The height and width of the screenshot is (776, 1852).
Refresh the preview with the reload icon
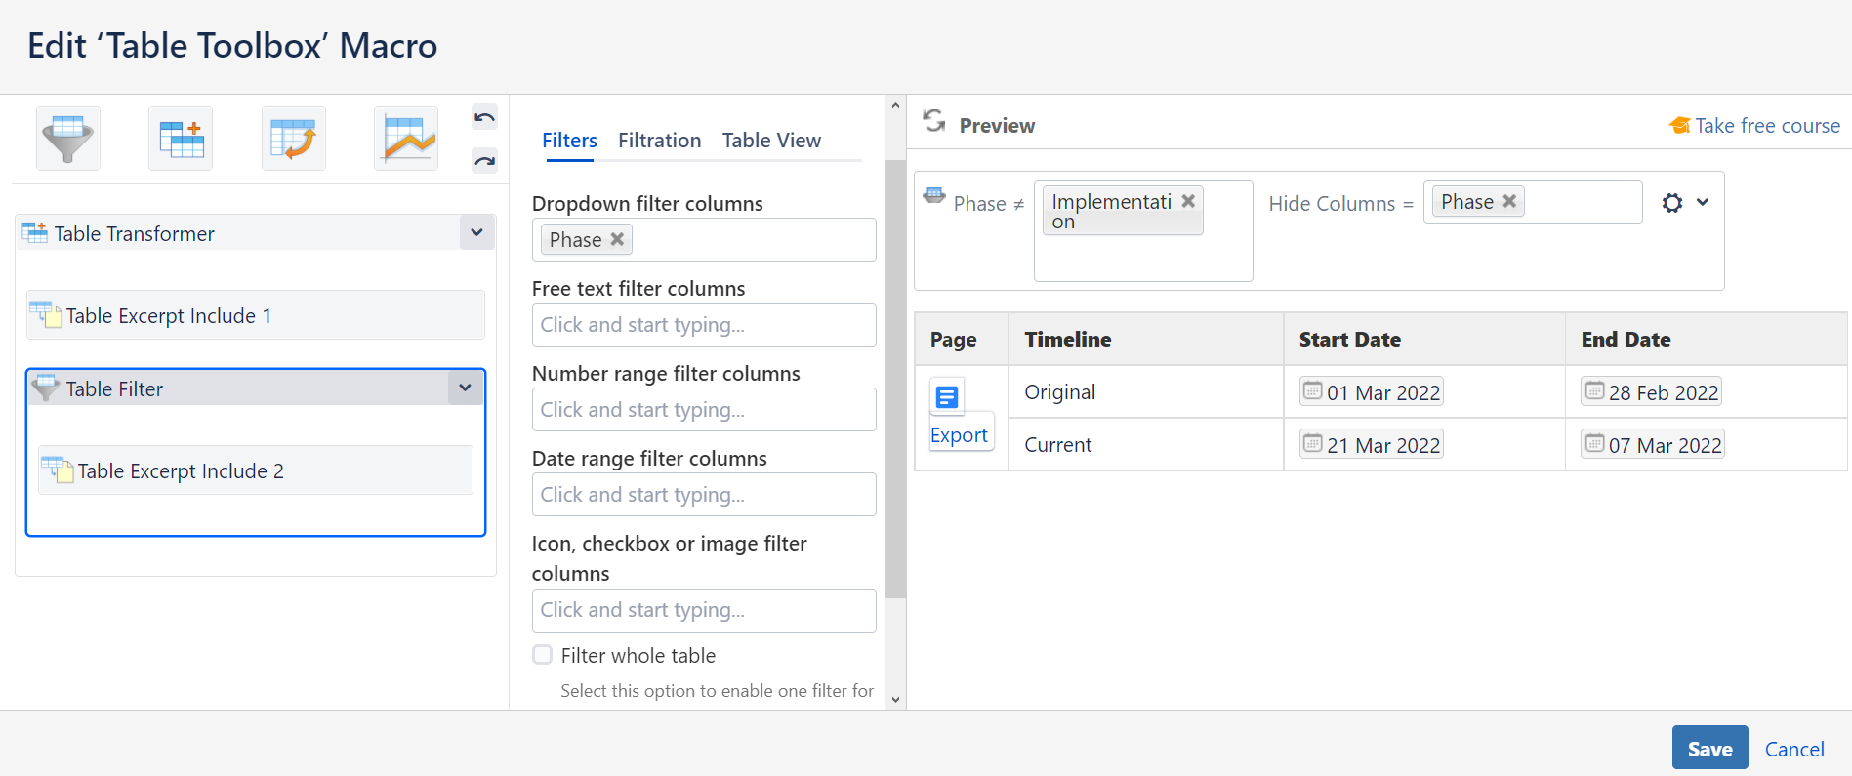click(x=934, y=121)
